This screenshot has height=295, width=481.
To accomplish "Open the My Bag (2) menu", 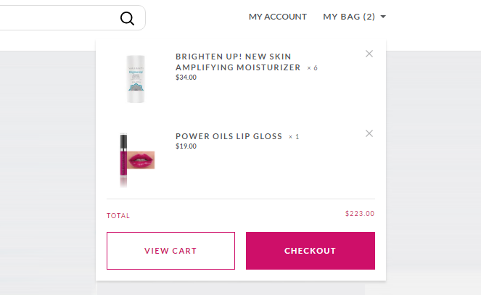I will click(349, 17).
